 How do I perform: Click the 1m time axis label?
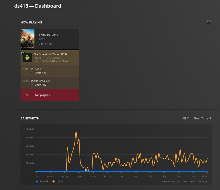122,176
